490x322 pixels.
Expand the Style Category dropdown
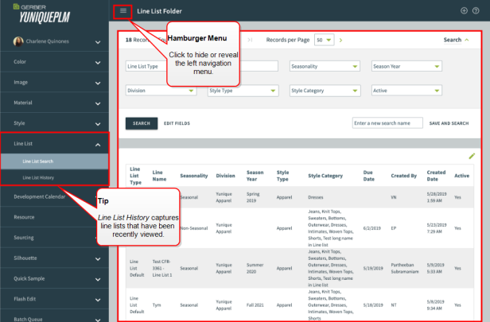[325, 91]
